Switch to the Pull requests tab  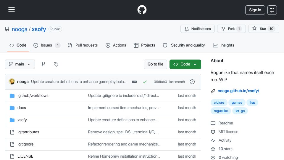[83, 45]
